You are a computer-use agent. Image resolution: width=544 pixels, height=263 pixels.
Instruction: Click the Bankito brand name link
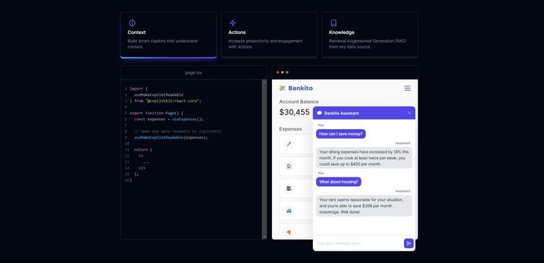click(301, 88)
